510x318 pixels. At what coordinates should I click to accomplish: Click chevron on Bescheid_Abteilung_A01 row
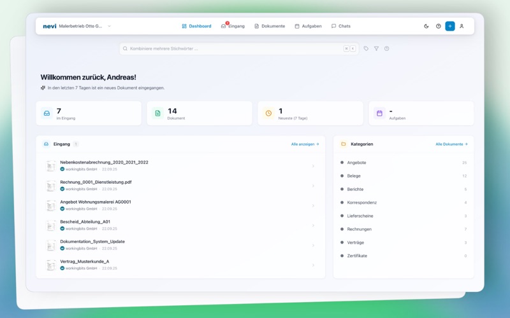pos(313,226)
